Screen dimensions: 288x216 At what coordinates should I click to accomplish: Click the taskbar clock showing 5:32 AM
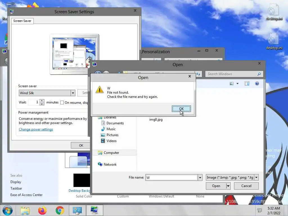coord(274,211)
